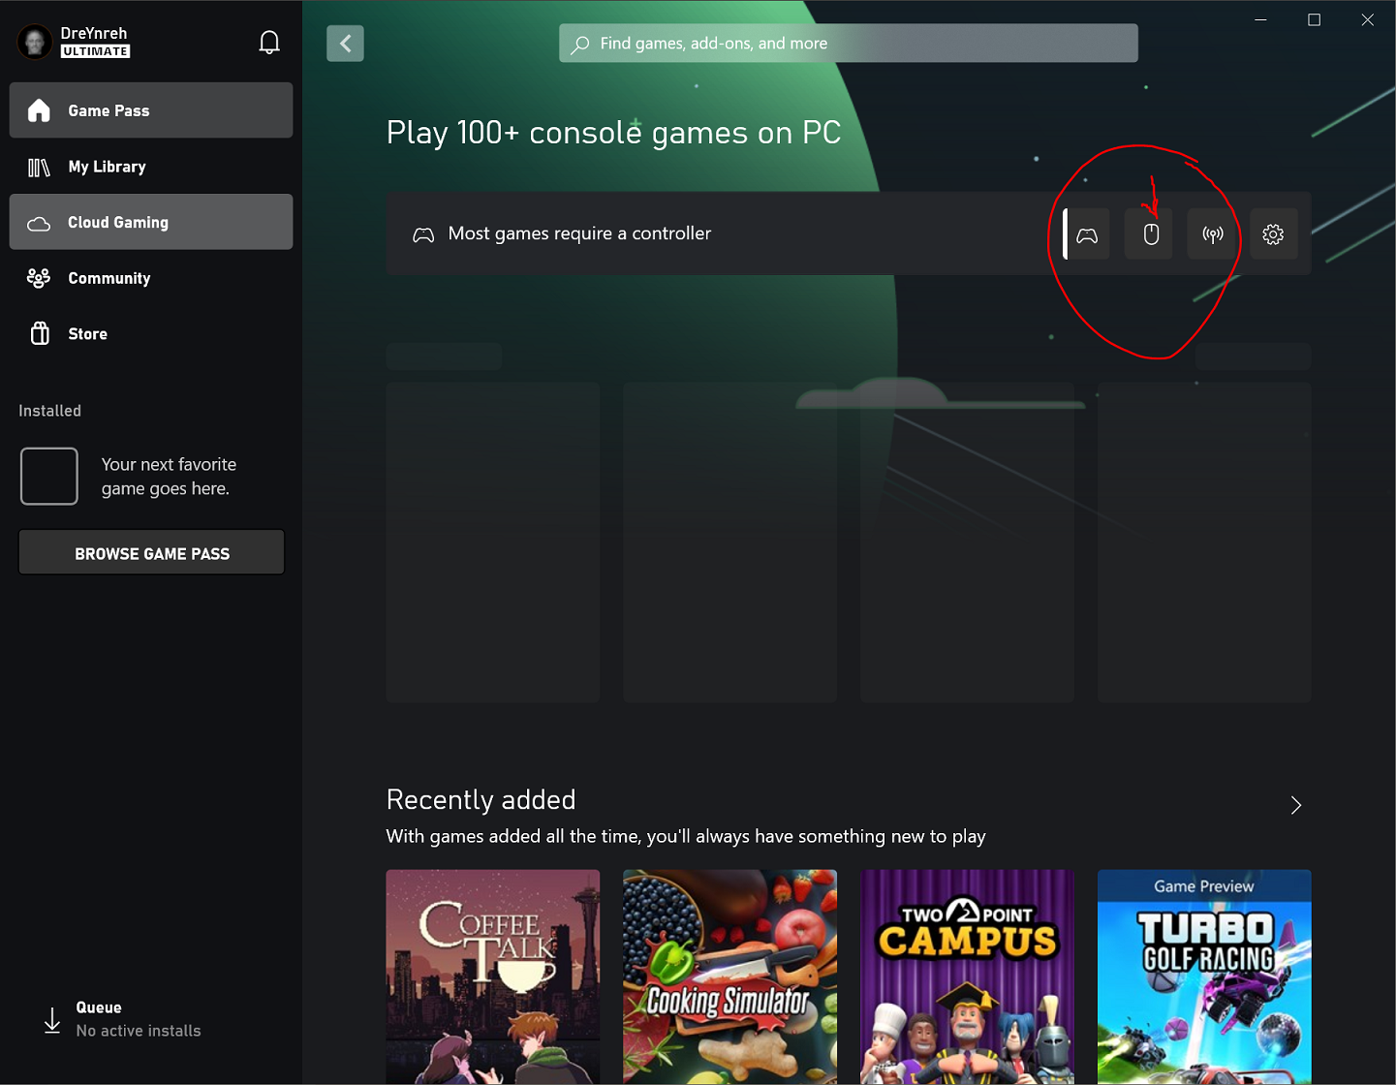The height and width of the screenshot is (1085, 1396).
Task: Click the Store bag icon
Action: click(x=40, y=333)
